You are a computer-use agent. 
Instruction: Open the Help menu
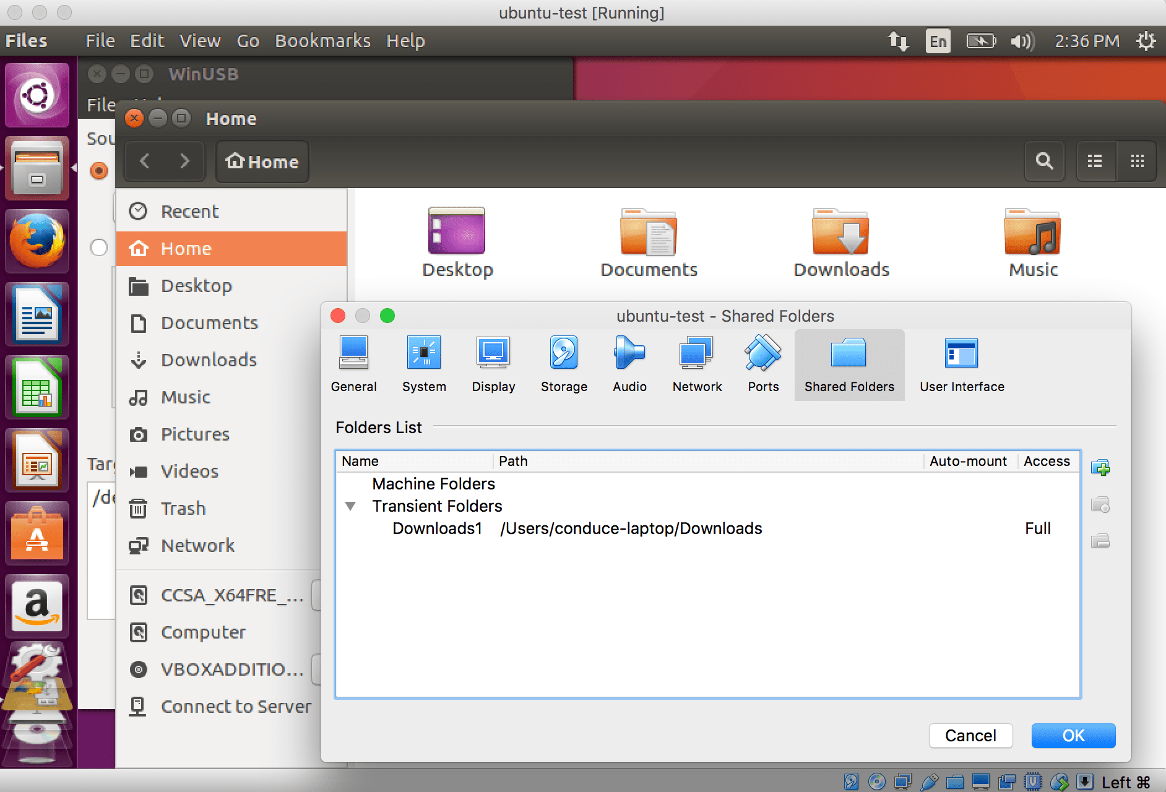pos(405,41)
